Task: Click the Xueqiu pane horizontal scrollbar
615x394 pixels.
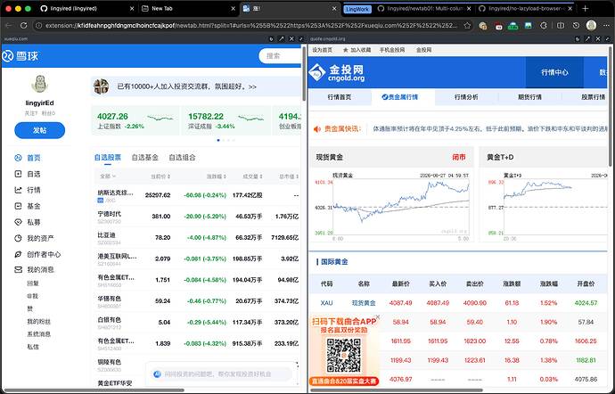Action: pyautogui.click(x=94, y=390)
